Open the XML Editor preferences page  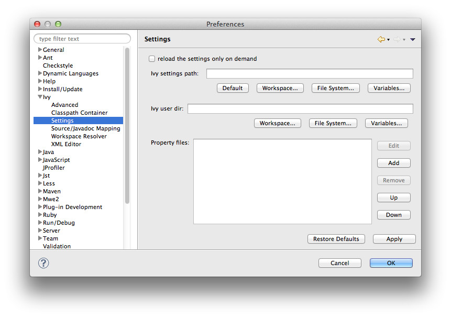click(66, 144)
